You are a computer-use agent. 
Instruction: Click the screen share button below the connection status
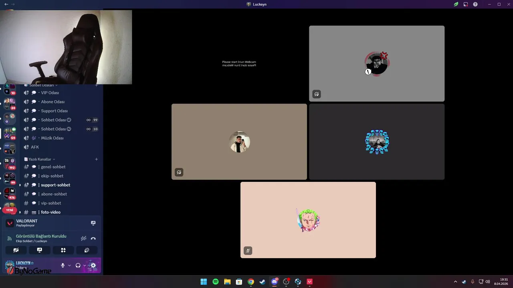tap(40, 250)
